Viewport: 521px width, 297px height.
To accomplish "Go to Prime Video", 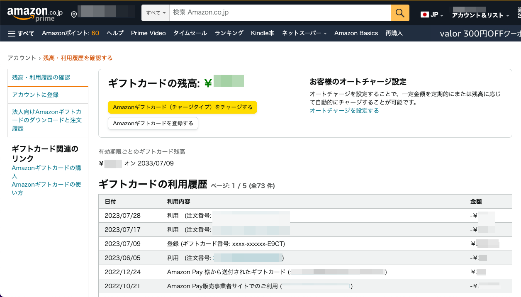I will pyautogui.click(x=148, y=33).
